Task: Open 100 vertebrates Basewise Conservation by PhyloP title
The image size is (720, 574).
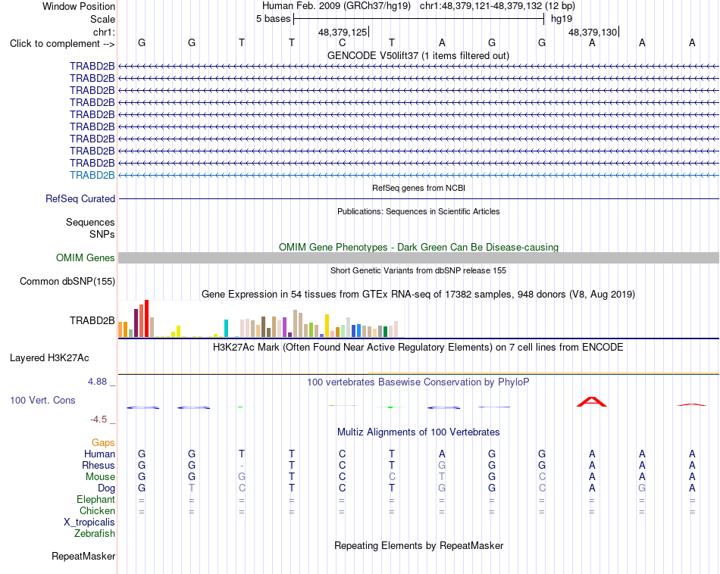Action: 418,382
